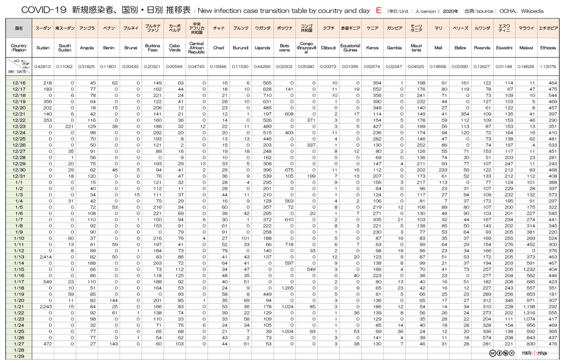Click the Sudan value 2,414
This screenshot has width=565, height=363.
[45, 257]
